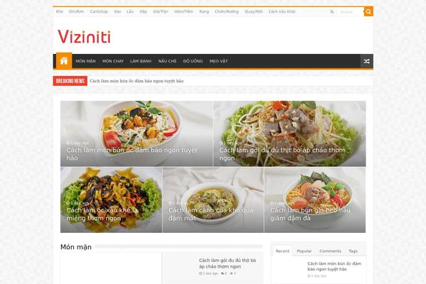
Task: Open the bún ốc đảm bảo featured image
Action: tap(136, 133)
